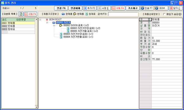Screen dimensions: 184x110
Task: Click the refresh icon beside 대분류 목록
Action: pos(21,14)
